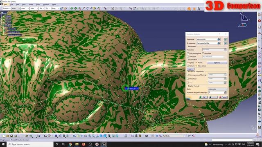
Task: Toggle the 'Absolute' checkbox
Action: 203,53
